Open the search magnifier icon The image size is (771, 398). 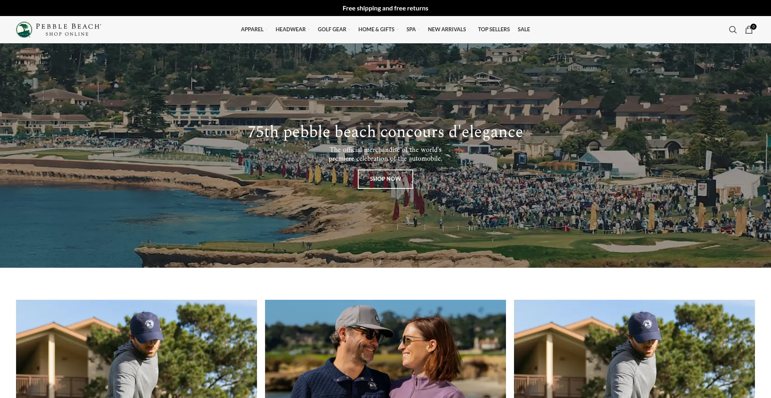tap(733, 30)
